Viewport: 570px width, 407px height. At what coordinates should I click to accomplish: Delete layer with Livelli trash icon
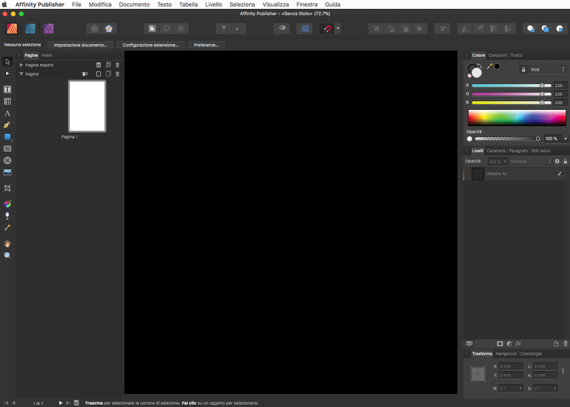pyautogui.click(x=565, y=343)
